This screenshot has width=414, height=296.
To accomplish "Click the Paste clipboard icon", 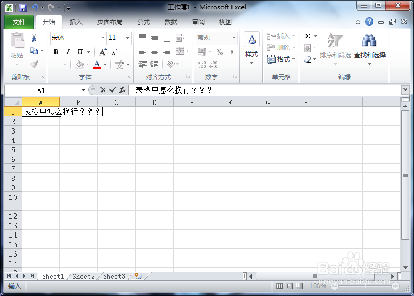I will tap(17, 40).
